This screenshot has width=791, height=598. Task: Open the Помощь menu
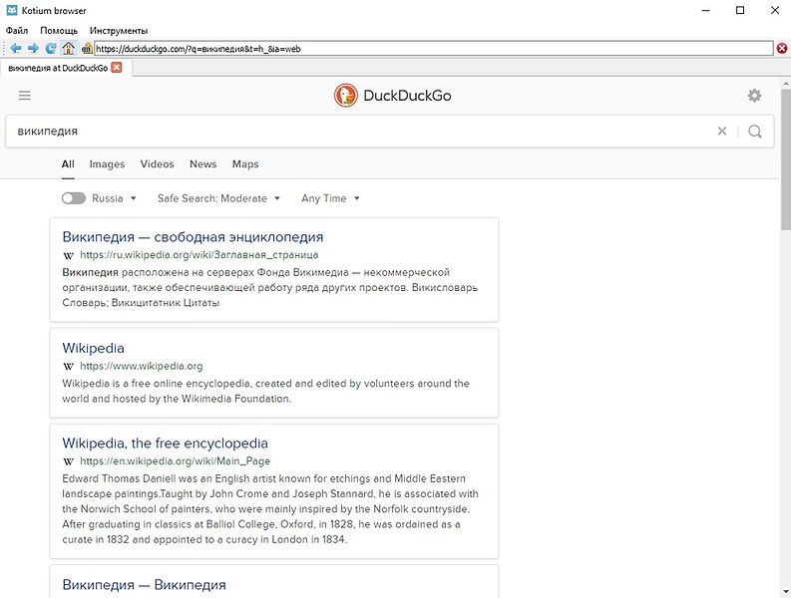click(x=59, y=31)
